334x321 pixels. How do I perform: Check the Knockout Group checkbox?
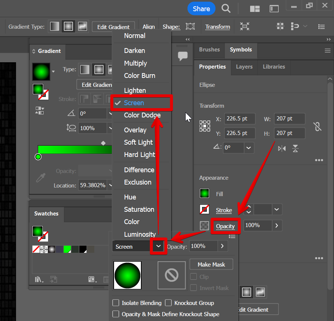pos(168,303)
